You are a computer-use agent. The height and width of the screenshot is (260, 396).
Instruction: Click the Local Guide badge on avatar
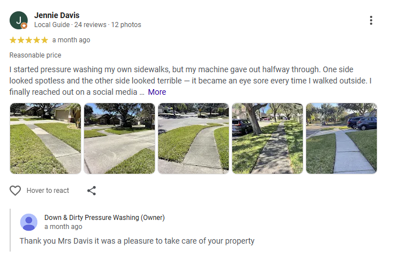(24, 26)
